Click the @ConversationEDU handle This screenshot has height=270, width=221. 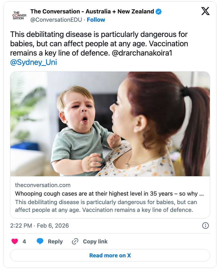[x=56, y=20]
